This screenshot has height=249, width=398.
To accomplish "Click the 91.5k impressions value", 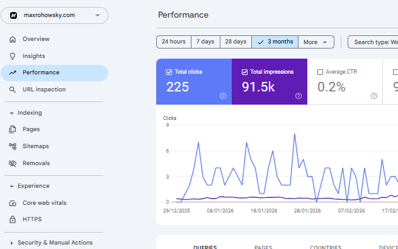I will pyautogui.click(x=258, y=87).
